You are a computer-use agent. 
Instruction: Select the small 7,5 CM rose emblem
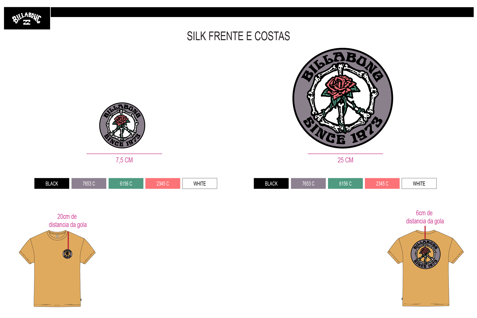(122, 125)
